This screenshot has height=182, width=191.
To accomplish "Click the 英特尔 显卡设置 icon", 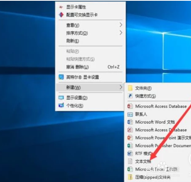I will pyautogui.click(x=61, y=77).
